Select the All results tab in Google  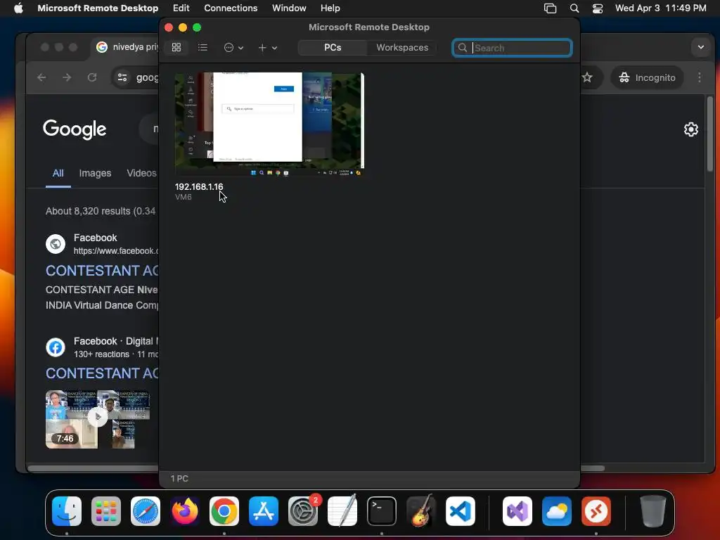(58, 173)
